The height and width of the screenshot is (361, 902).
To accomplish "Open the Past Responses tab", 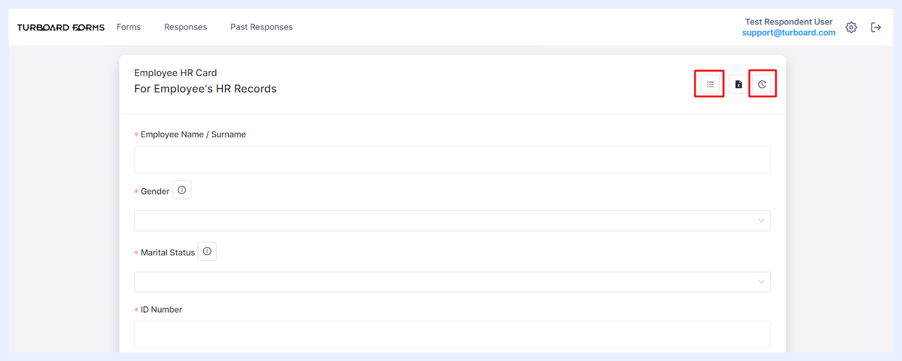I will (261, 27).
